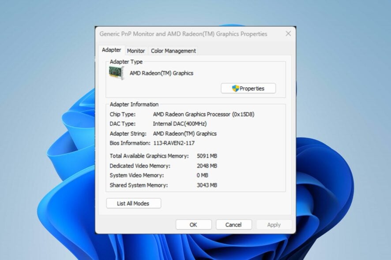Viewport: 391px width, 260px height.
Task: Click the greyed-out Apply button
Action: point(274,225)
